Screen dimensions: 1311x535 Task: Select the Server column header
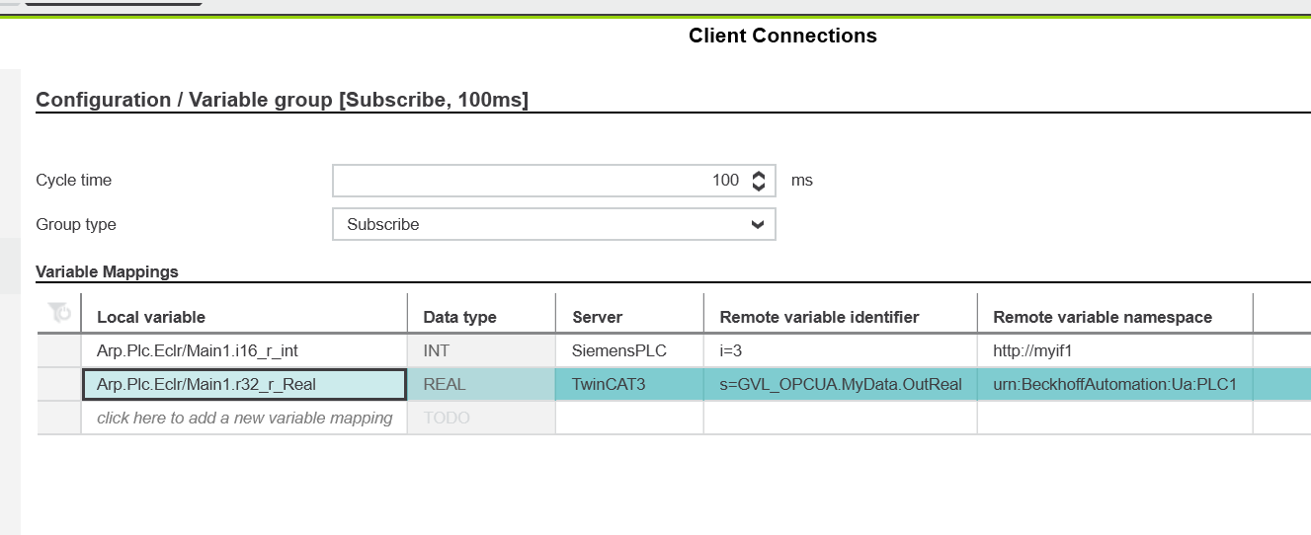629,317
